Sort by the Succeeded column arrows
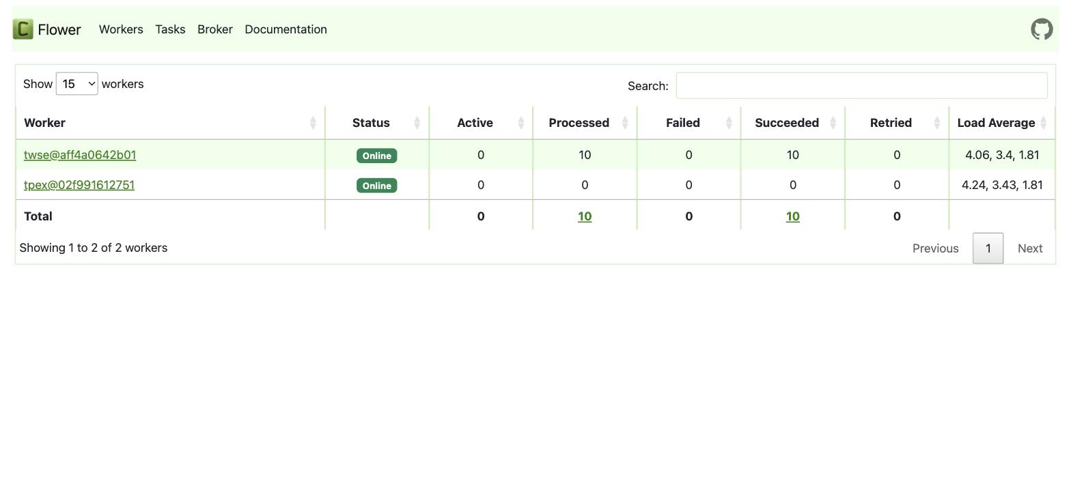 click(x=833, y=123)
